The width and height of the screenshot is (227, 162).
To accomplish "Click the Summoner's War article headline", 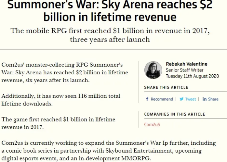I will tap(110, 10).
